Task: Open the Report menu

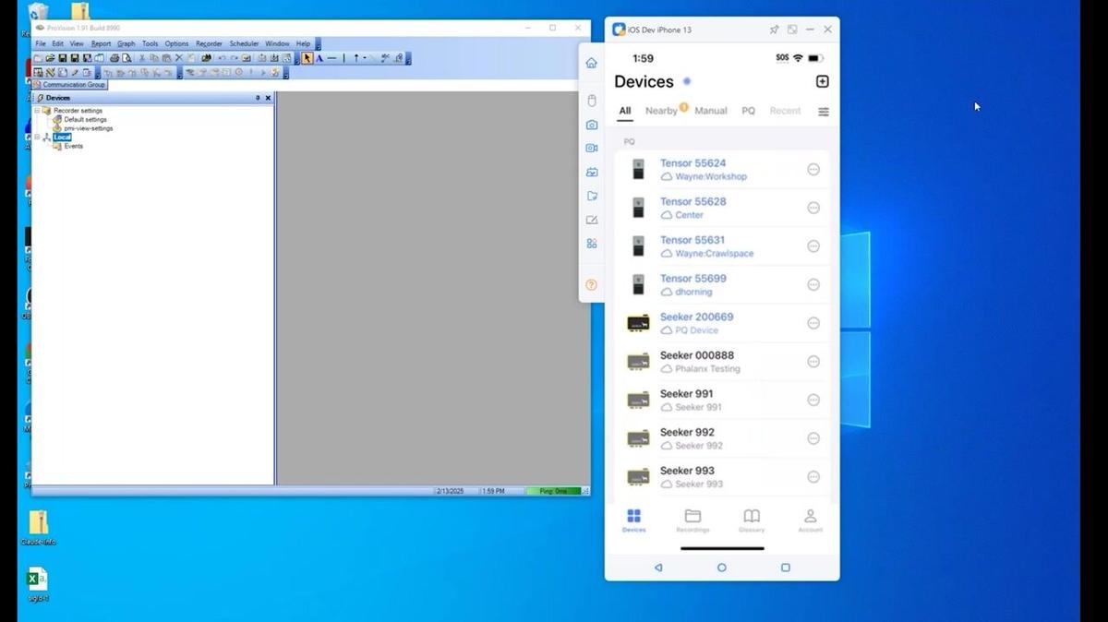Action: (x=101, y=43)
